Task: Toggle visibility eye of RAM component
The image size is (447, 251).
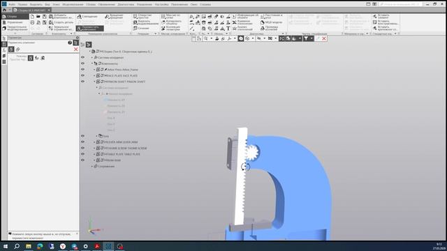Action: coord(82,160)
